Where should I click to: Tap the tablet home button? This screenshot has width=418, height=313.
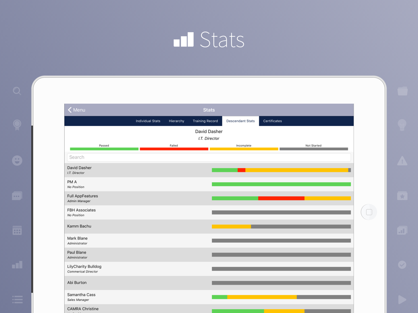[x=369, y=212]
